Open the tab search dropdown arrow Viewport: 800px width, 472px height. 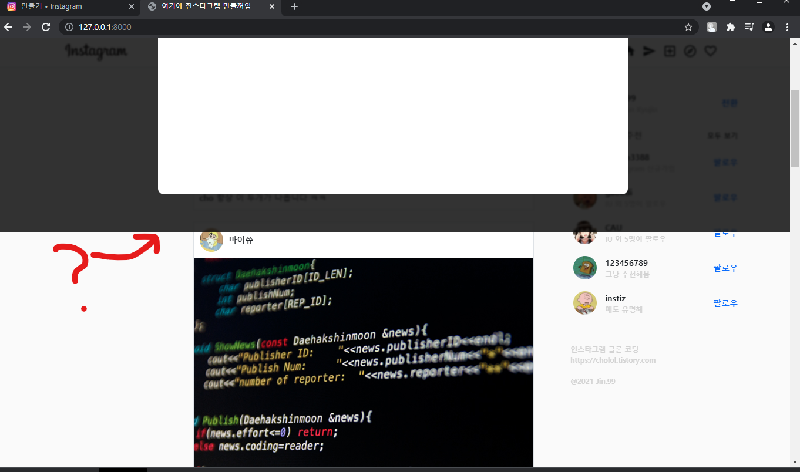click(707, 6)
